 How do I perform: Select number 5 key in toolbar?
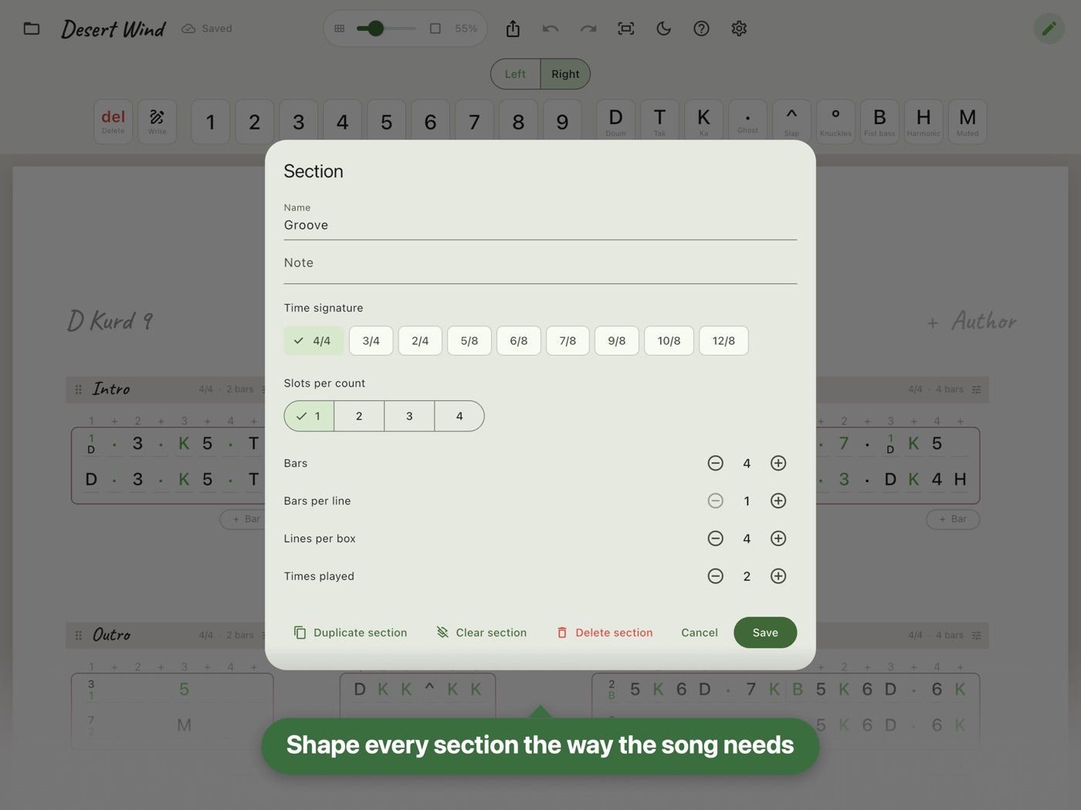click(x=386, y=122)
